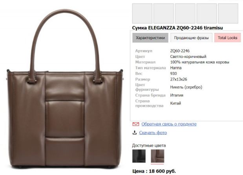Click the download arrow icon
This screenshot has width=243, height=175.
coord(135,132)
